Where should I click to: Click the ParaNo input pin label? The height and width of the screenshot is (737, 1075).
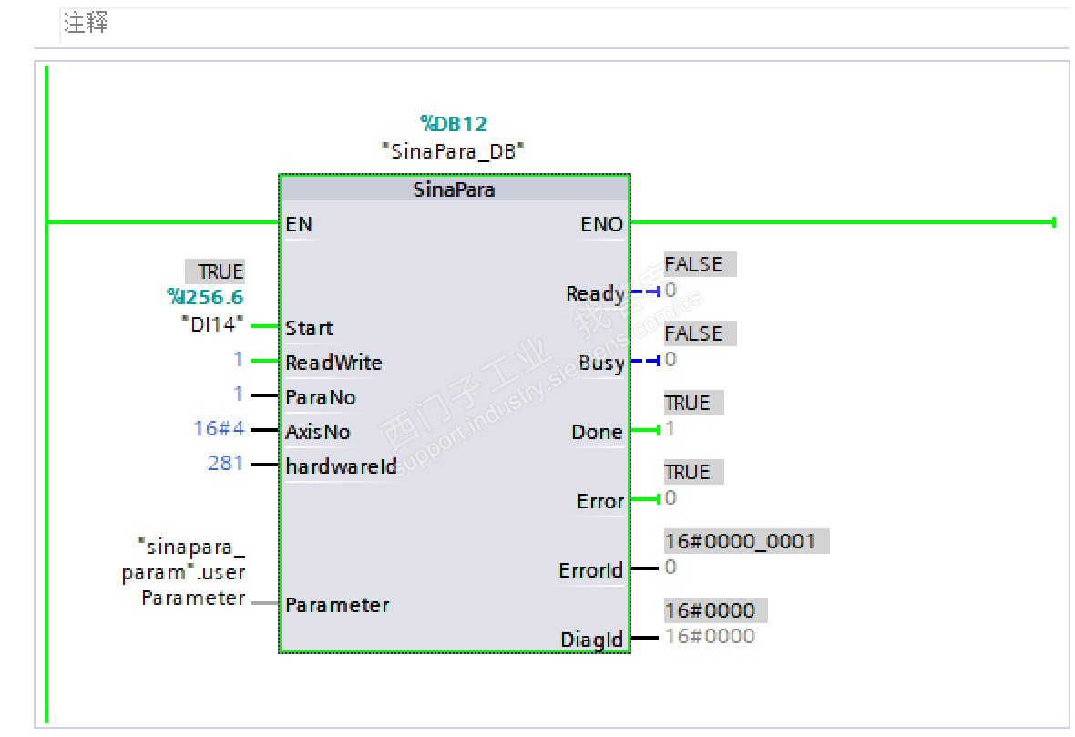(321, 397)
